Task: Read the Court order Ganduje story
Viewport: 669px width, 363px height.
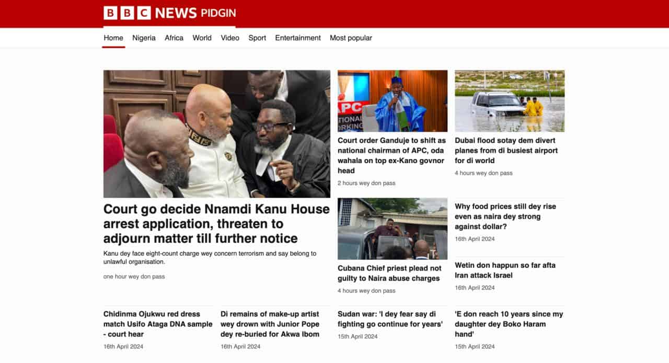Action: [392, 155]
